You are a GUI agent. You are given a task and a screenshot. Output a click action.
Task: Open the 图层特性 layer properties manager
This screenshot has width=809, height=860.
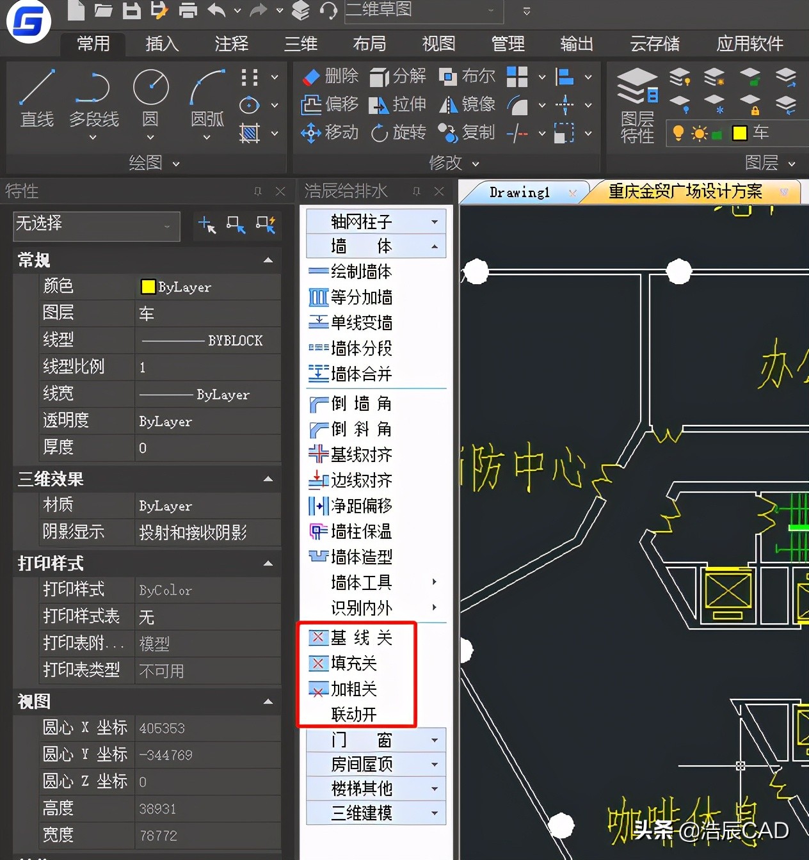tap(637, 106)
